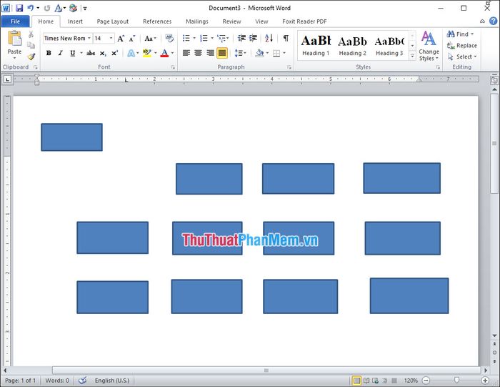Click the Bullets list icon
Screen dimensions: 500x387
tap(186, 38)
